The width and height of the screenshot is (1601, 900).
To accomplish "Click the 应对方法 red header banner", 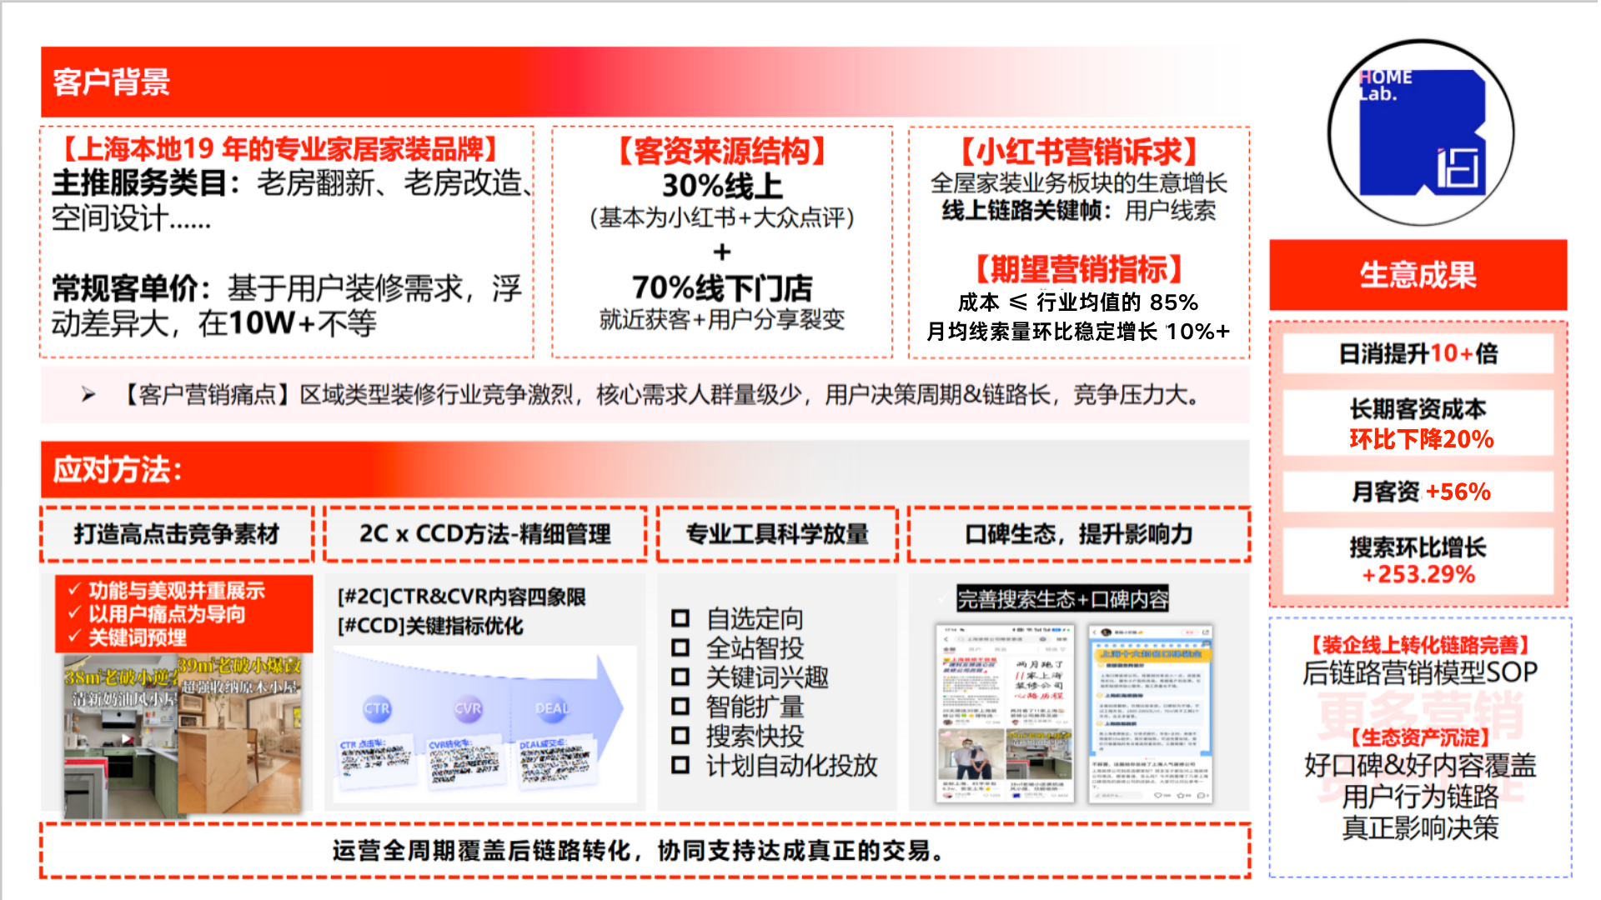I will pyautogui.click(x=645, y=469).
